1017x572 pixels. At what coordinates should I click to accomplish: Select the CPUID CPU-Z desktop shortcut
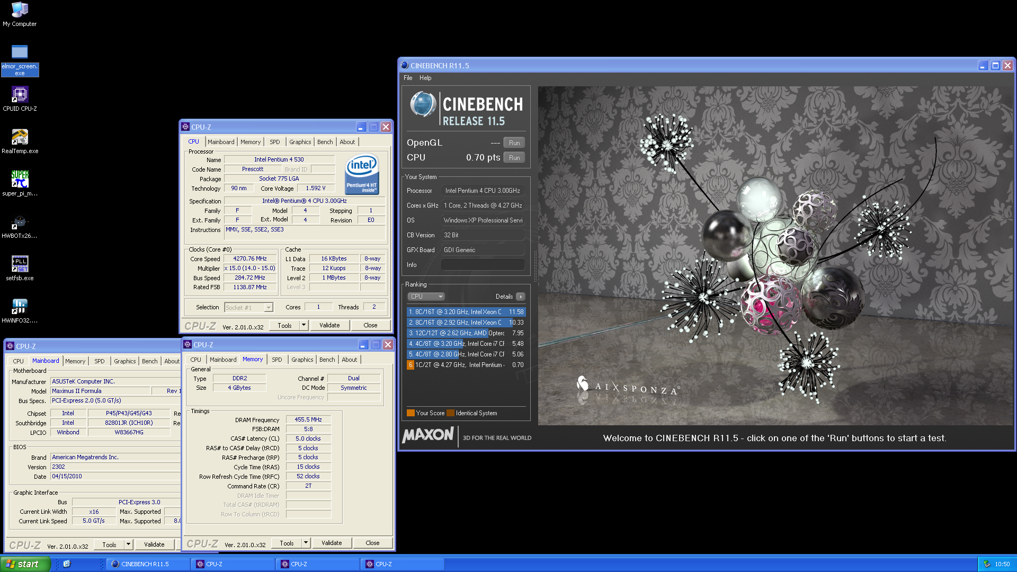click(x=20, y=99)
